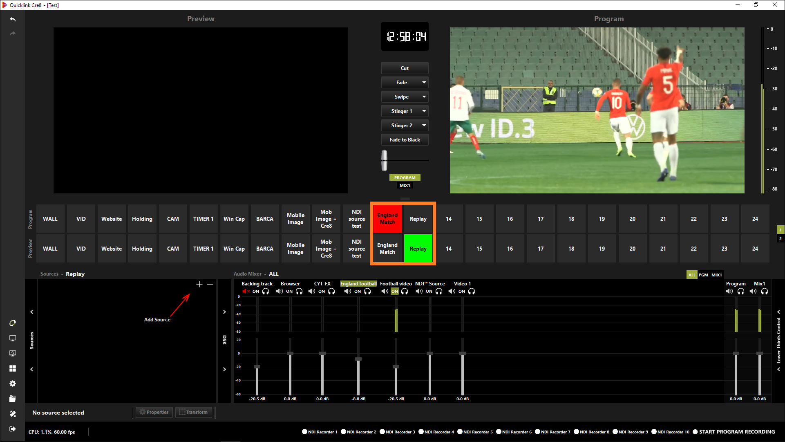Click the England football volume fader
785x442 pixels.
(x=358, y=359)
